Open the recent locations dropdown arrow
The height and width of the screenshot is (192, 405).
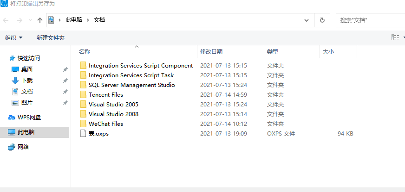(30, 20)
